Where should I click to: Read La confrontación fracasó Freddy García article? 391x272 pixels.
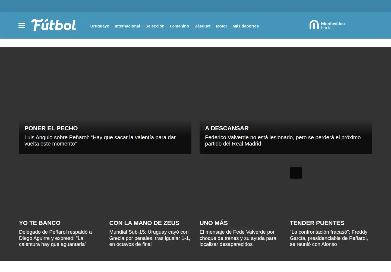pyautogui.click(x=329, y=238)
